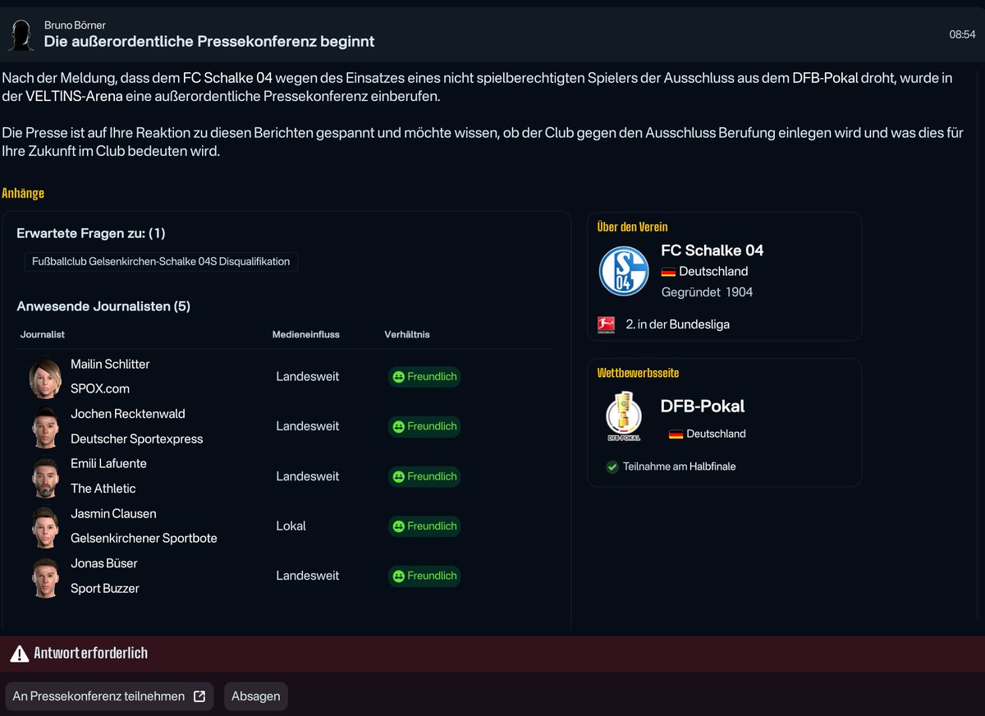The height and width of the screenshot is (716, 985).
Task: Select journalist name Emili Lafuente
Action: (x=108, y=464)
